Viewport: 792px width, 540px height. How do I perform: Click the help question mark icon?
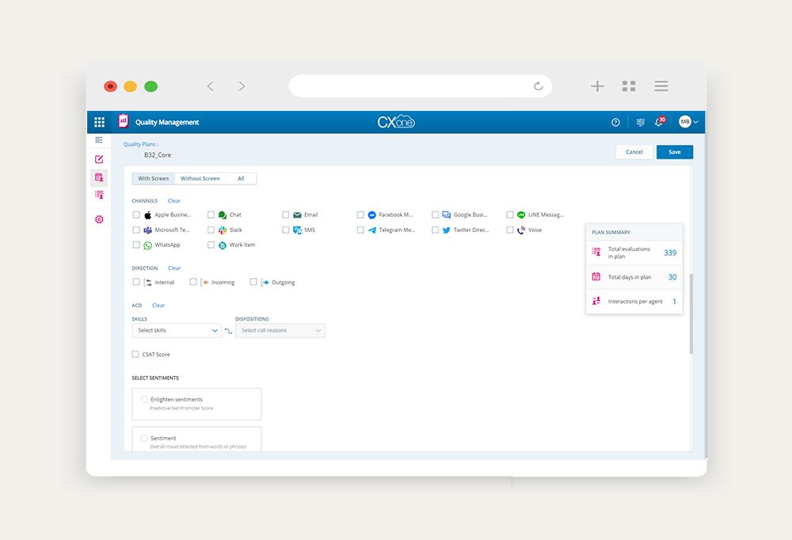click(x=615, y=122)
